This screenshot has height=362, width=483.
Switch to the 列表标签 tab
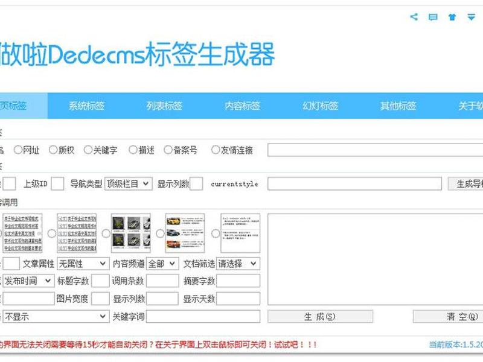[x=164, y=106]
